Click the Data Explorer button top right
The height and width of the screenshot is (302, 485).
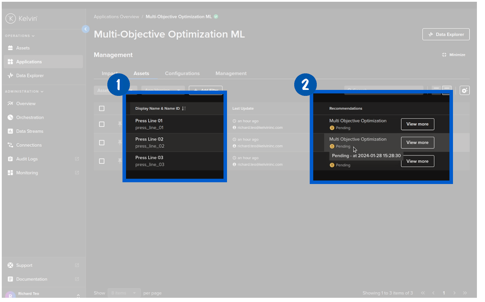[446, 34]
